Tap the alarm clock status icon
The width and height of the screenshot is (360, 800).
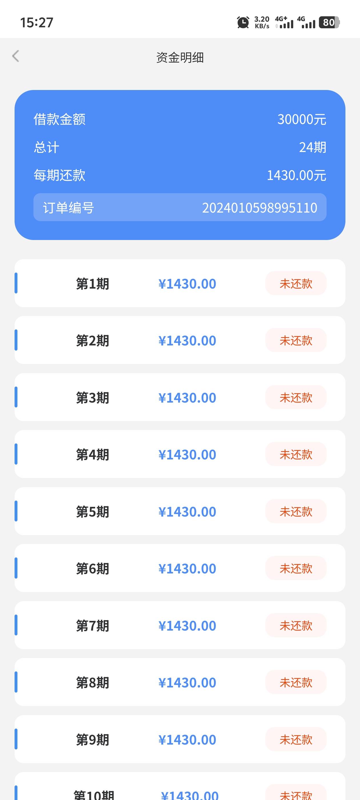point(243,23)
